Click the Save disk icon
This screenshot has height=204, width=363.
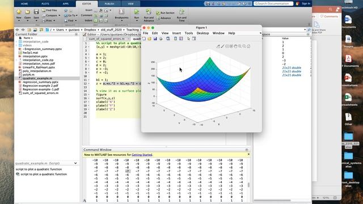[36, 11]
